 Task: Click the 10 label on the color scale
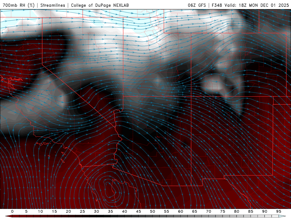point(40,211)
